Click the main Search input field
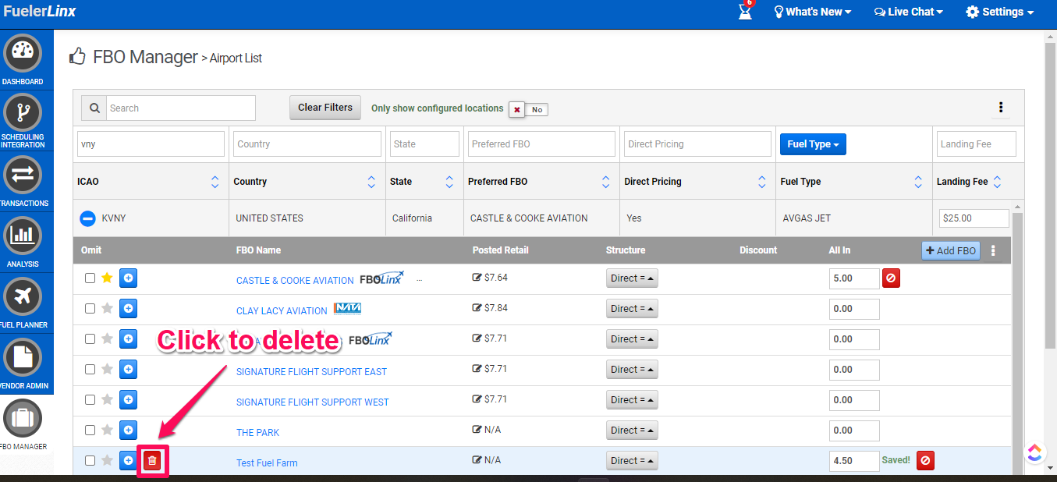Screen dimensions: 1057x482 tap(180, 108)
